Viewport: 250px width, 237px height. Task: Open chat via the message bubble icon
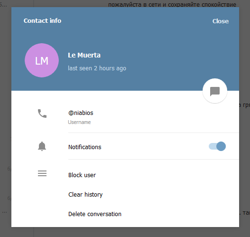pyautogui.click(x=215, y=91)
